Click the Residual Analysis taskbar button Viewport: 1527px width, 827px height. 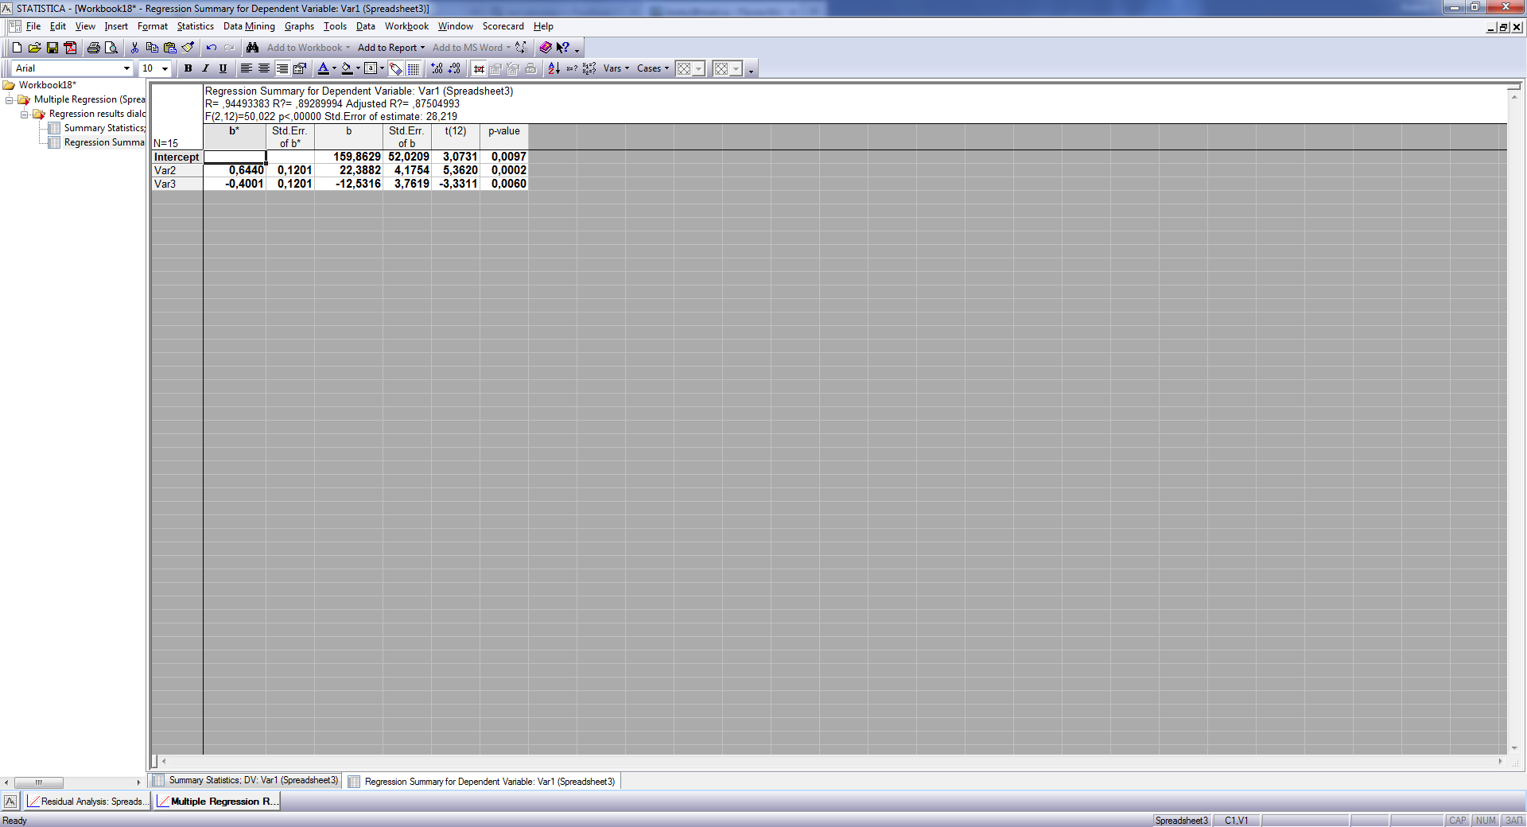tap(87, 802)
